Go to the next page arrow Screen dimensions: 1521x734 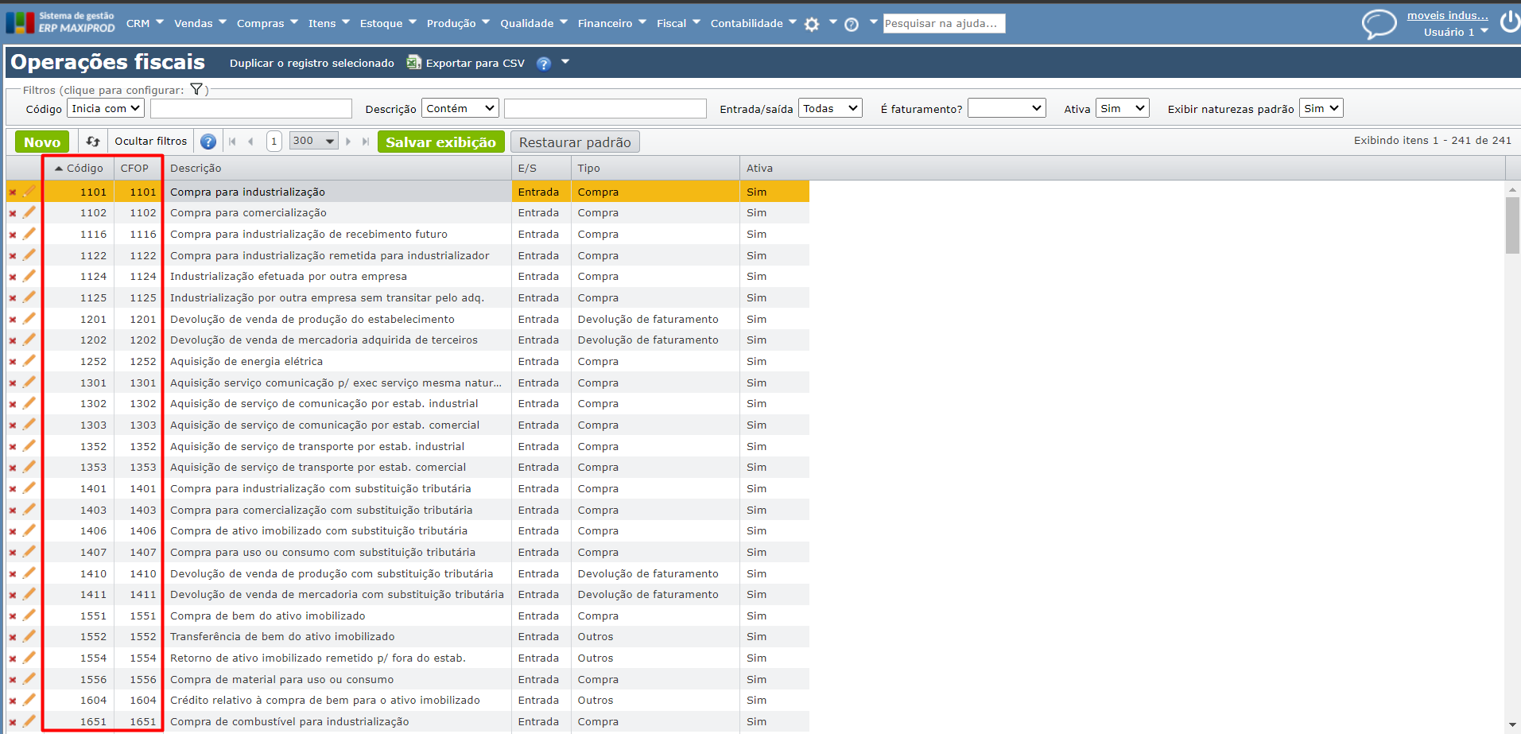coord(348,142)
